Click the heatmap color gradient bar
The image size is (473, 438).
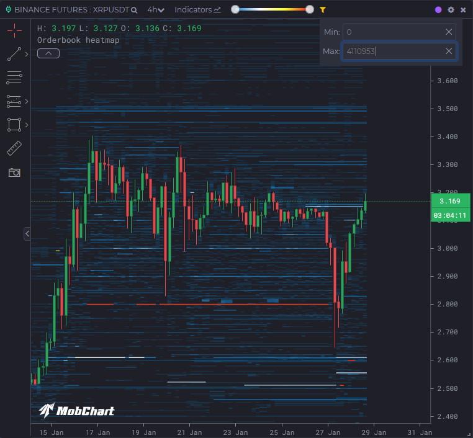click(x=273, y=10)
